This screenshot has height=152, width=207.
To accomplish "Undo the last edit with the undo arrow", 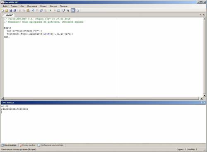I will (33, 10).
